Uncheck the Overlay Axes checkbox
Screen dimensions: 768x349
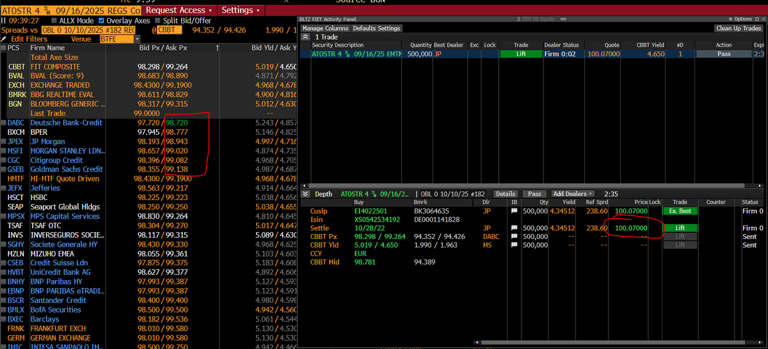101,21
